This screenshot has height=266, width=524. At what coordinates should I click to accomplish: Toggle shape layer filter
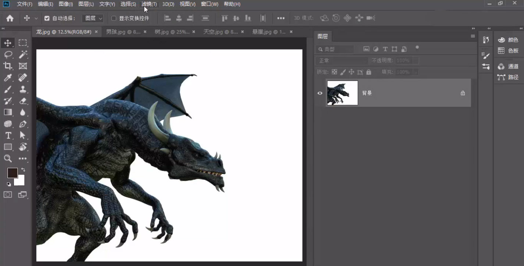(394, 49)
